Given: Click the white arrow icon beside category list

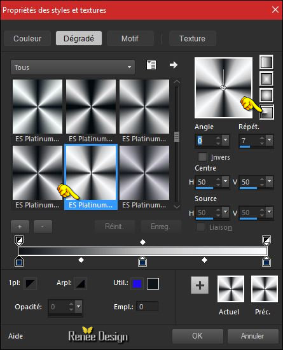Looking at the screenshot, I should (x=173, y=65).
